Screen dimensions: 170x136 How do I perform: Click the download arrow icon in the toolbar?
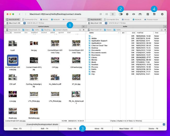tap(162, 14)
